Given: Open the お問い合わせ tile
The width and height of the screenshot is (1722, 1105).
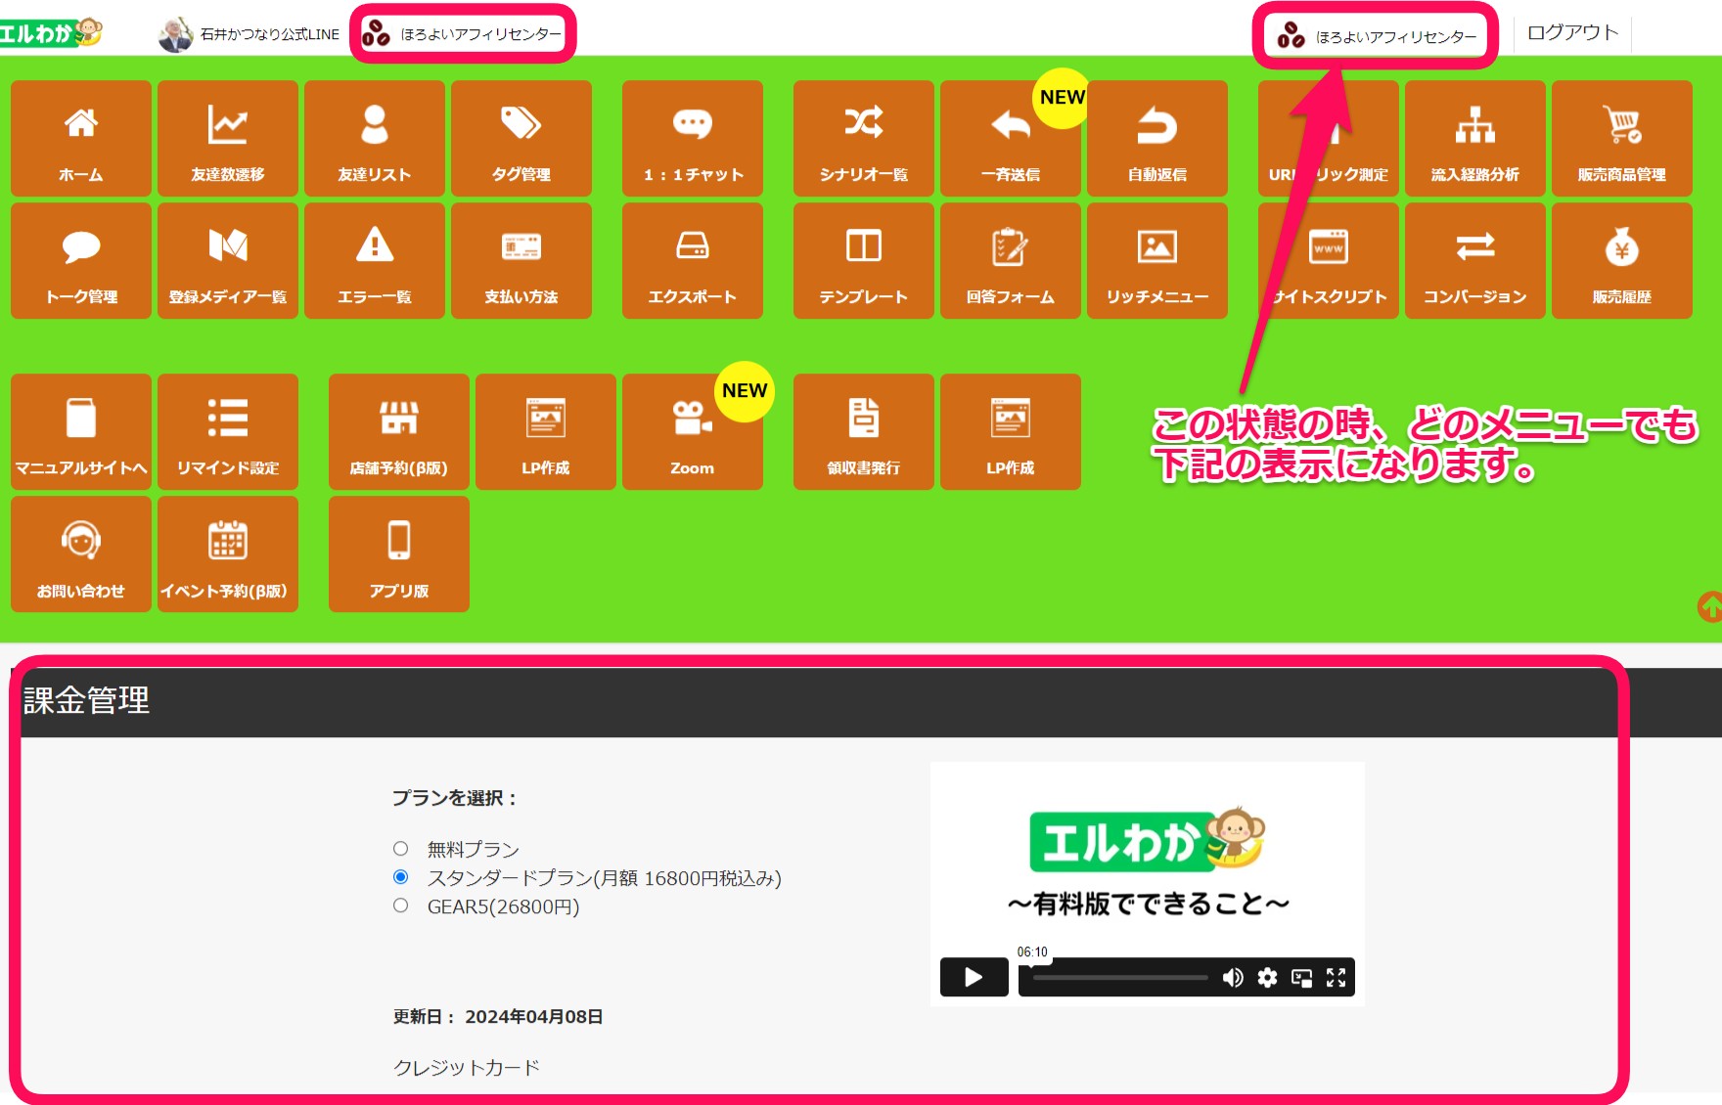Looking at the screenshot, I should (81, 554).
